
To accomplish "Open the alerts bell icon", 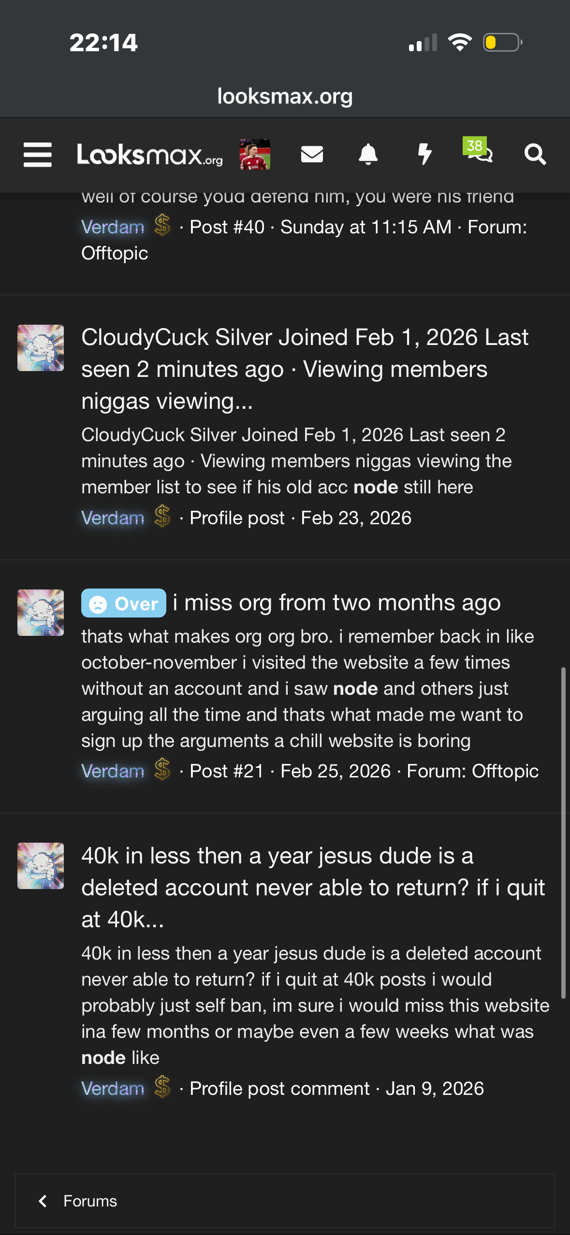I will [x=368, y=155].
